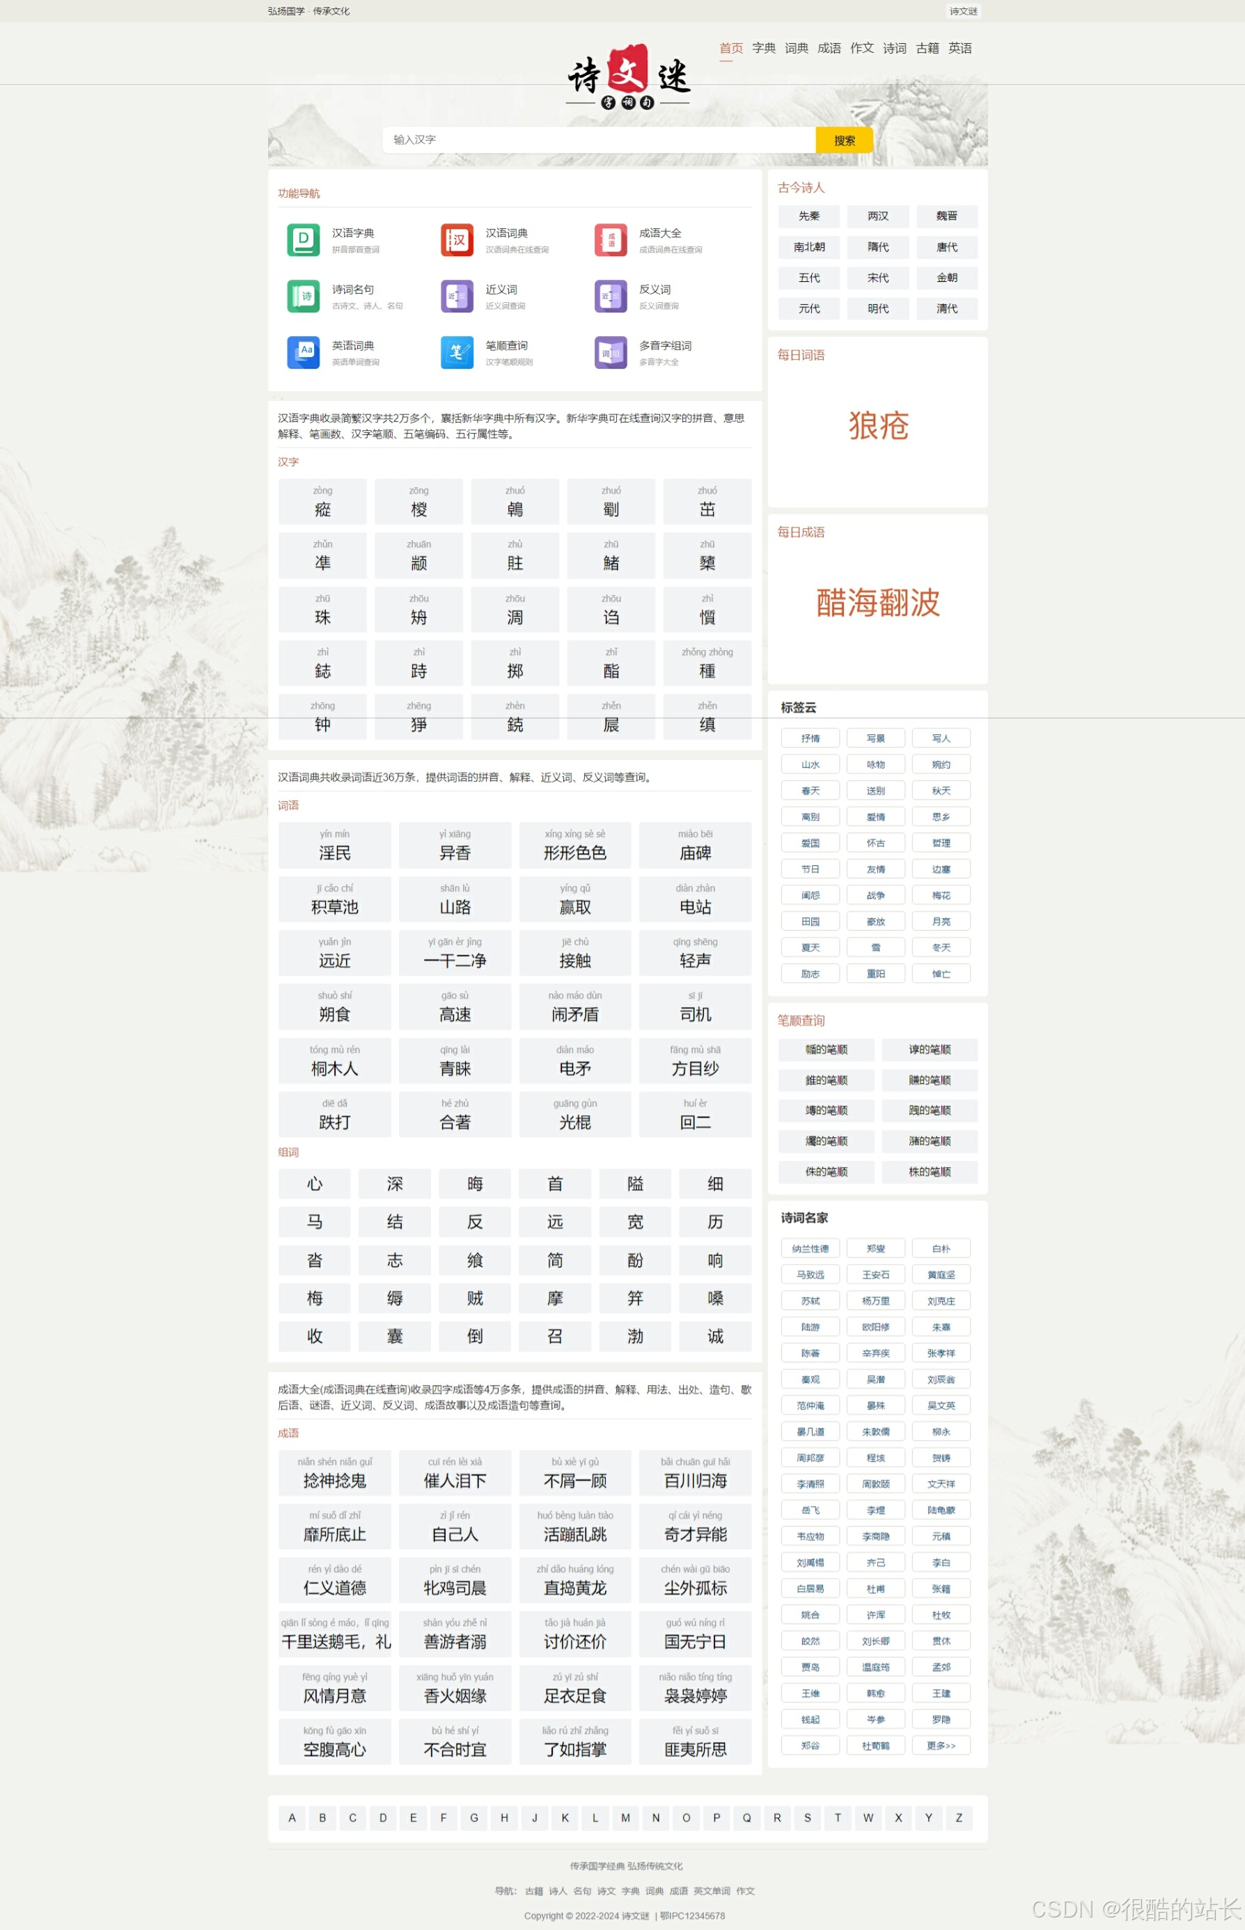Open the word 电站
The width and height of the screenshot is (1245, 1930).
click(x=695, y=899)
